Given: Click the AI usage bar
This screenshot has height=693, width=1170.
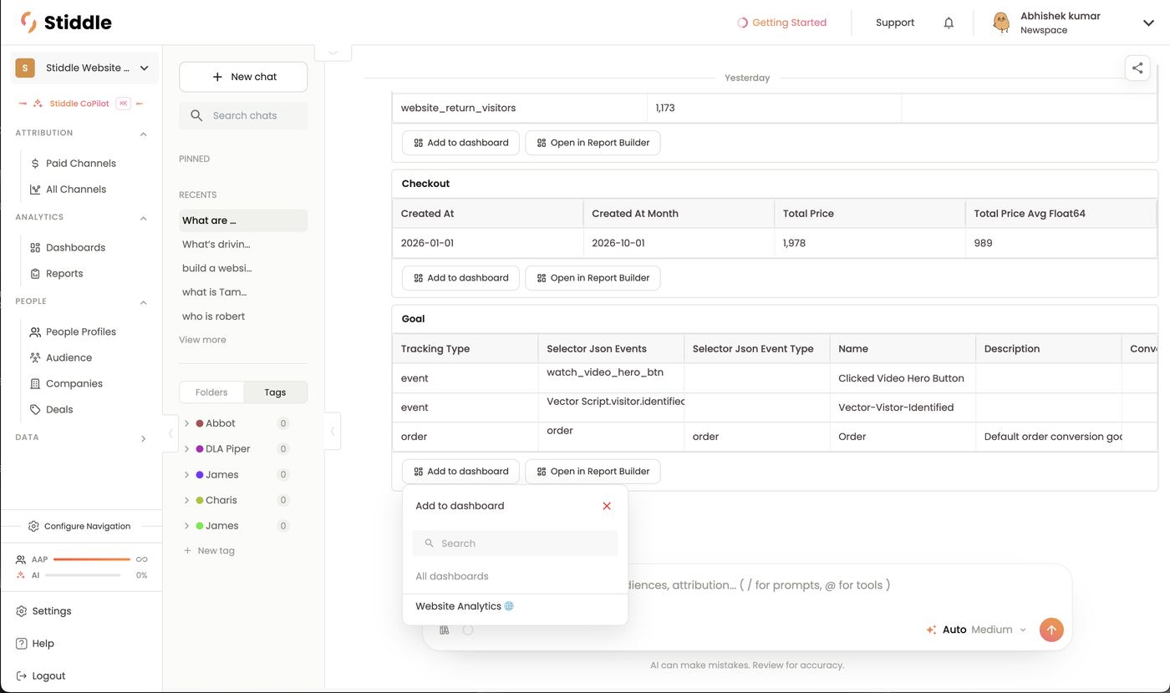Looking at the screenshot, I should click(x=83, y=575).
